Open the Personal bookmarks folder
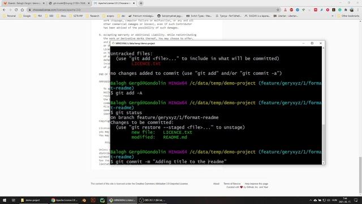362x204 pixels. (10, 16)
